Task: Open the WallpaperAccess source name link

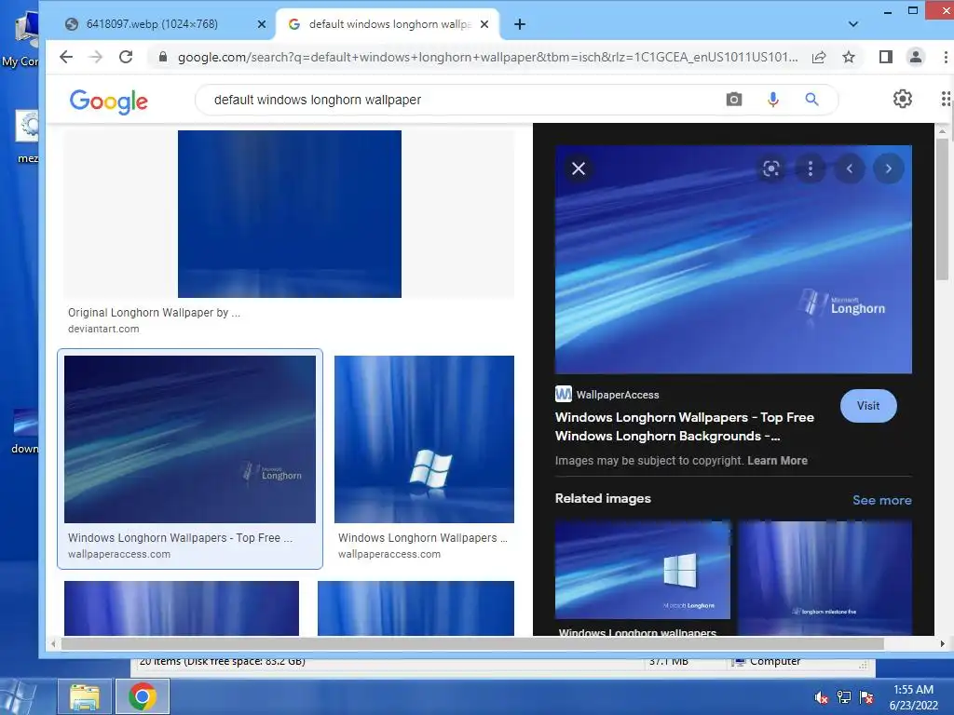Action: 618,395
